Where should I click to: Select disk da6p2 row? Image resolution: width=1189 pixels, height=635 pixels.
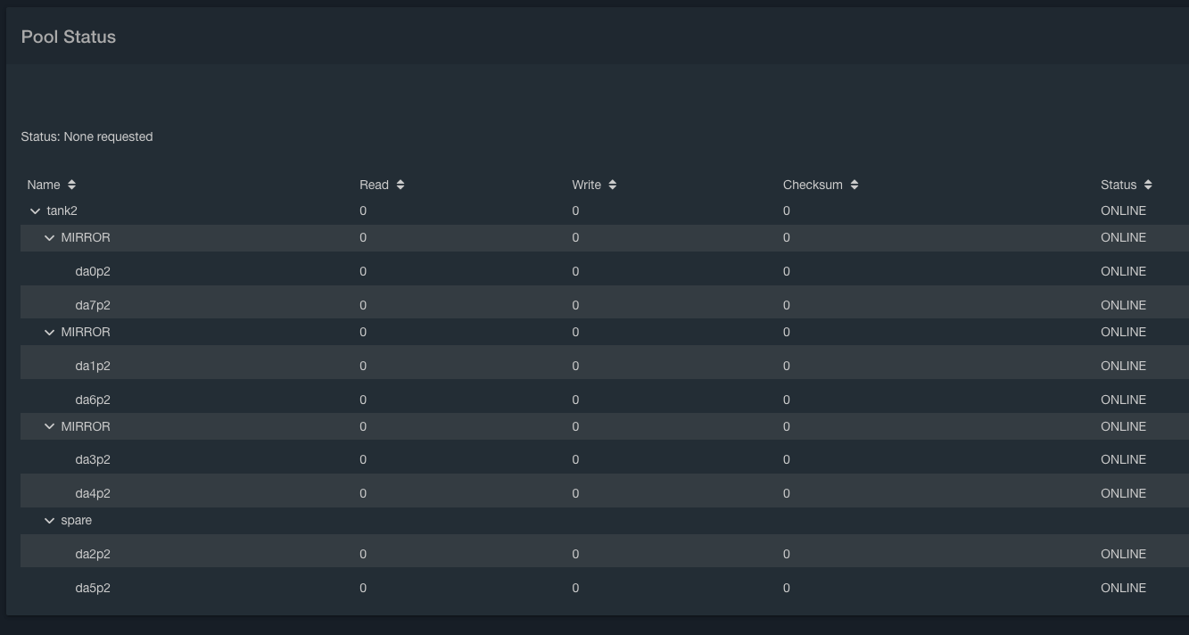pos(605,400)
